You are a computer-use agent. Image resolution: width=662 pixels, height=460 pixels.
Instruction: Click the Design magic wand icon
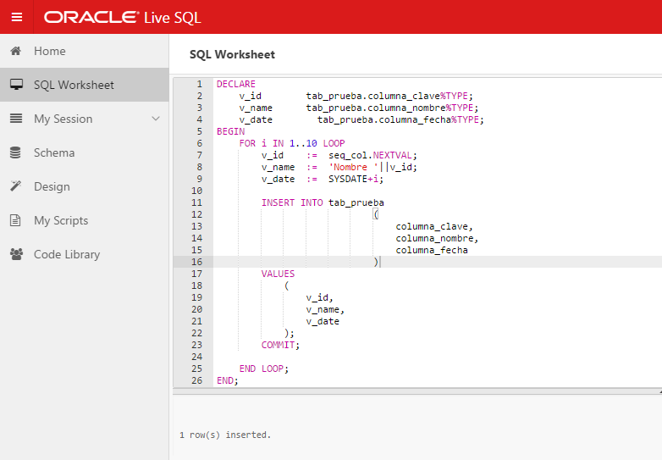15,186
